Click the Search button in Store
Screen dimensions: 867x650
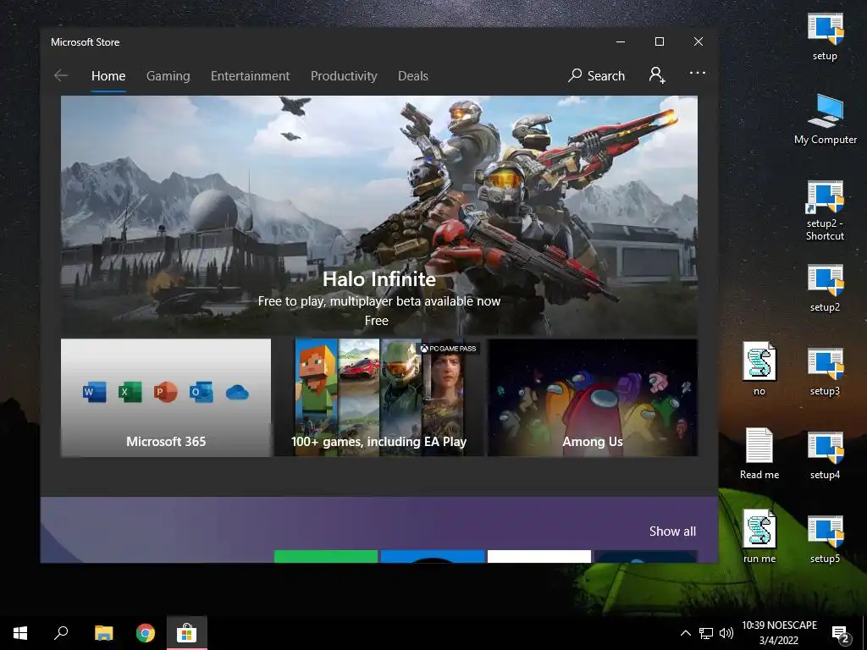(x=597, y=75)
